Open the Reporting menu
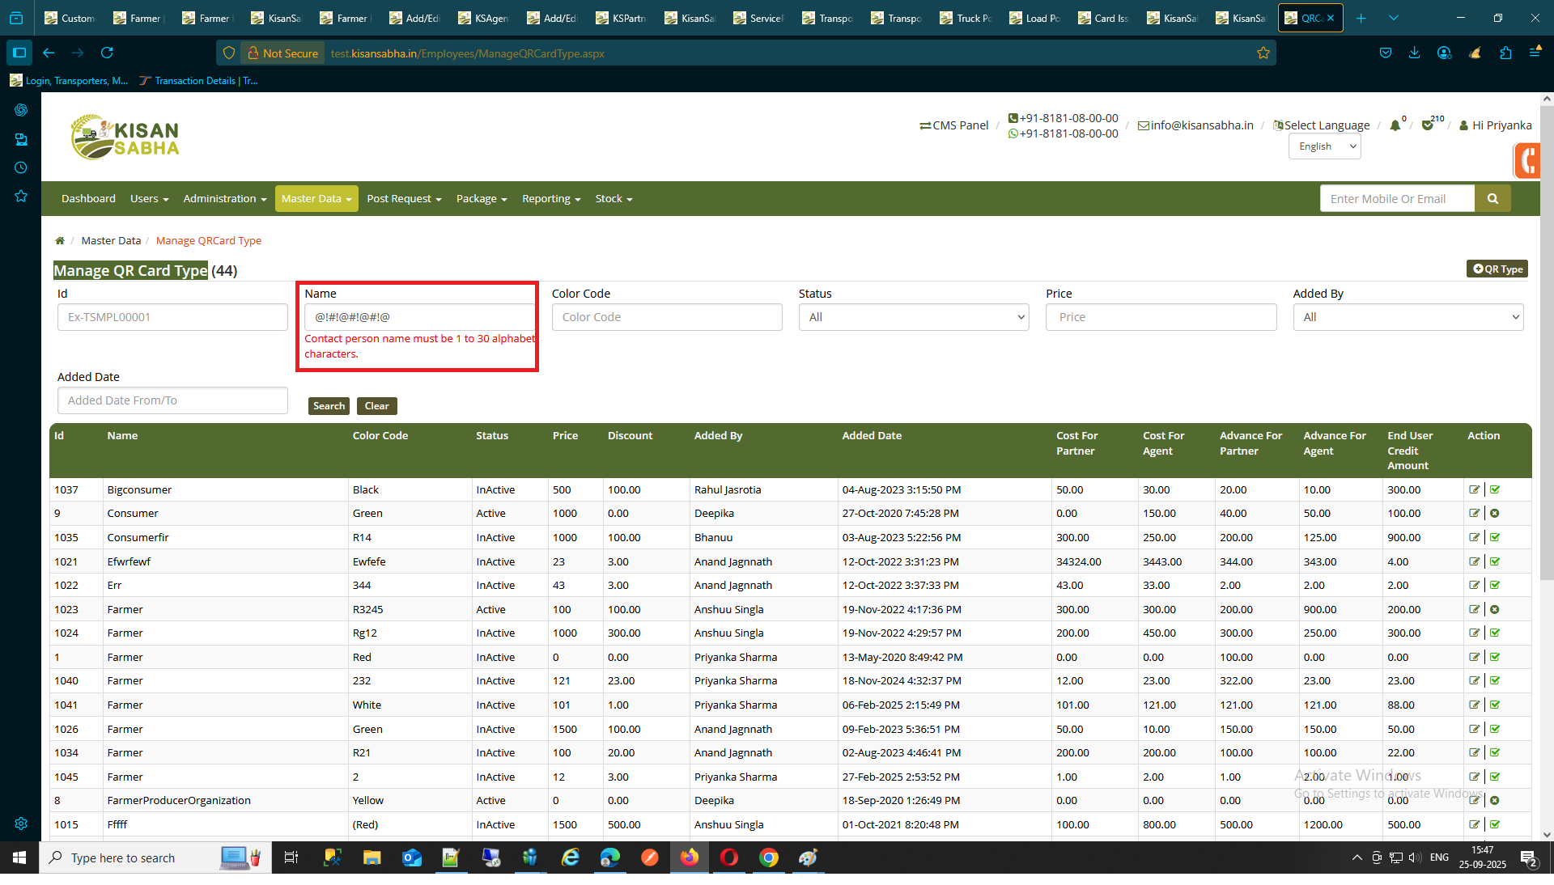 [x=550, y=199]
